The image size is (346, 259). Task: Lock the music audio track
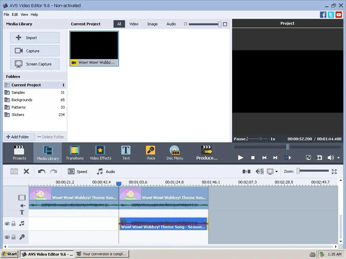[14, 224]
